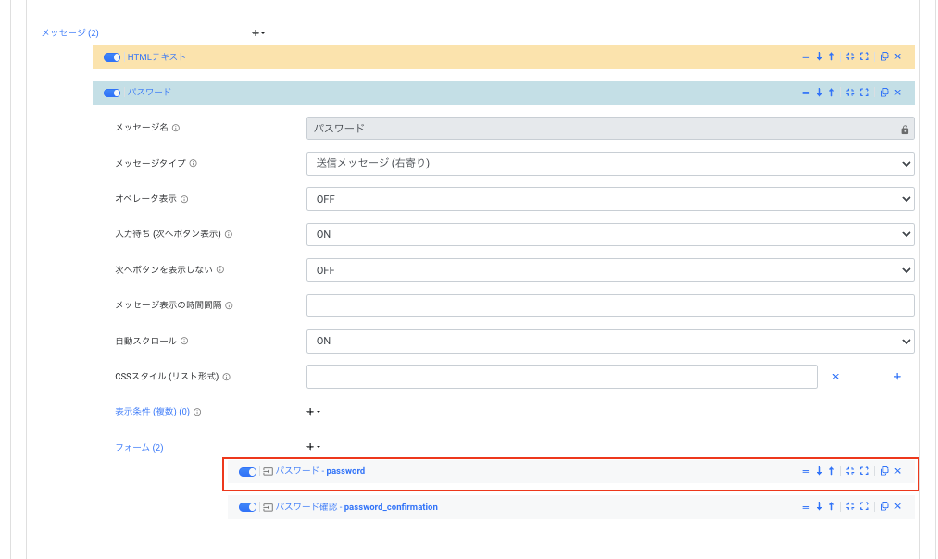Expand the password form field fullscreen

[864, 471]
